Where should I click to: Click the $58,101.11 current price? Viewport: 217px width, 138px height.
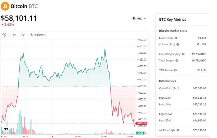[19, 18]
